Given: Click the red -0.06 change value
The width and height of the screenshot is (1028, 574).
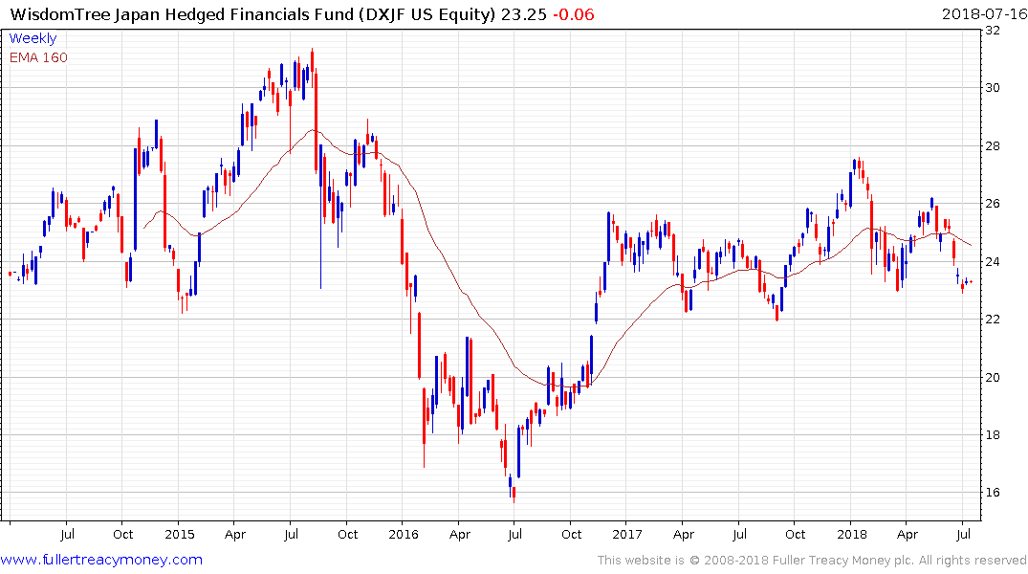Looking at the screenshot, I should 574,14.
